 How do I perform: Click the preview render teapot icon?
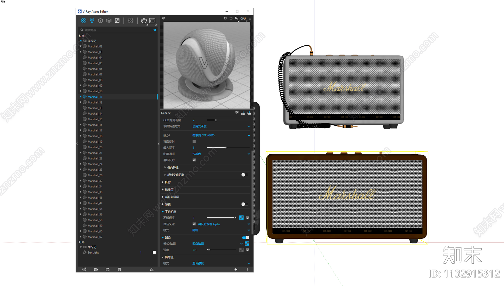coord(231,18)
